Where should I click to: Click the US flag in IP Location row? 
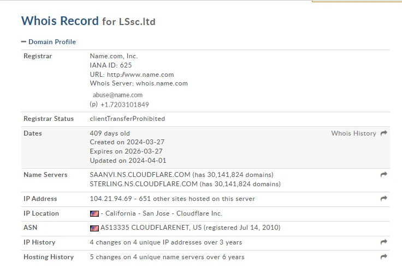point(94,214)
